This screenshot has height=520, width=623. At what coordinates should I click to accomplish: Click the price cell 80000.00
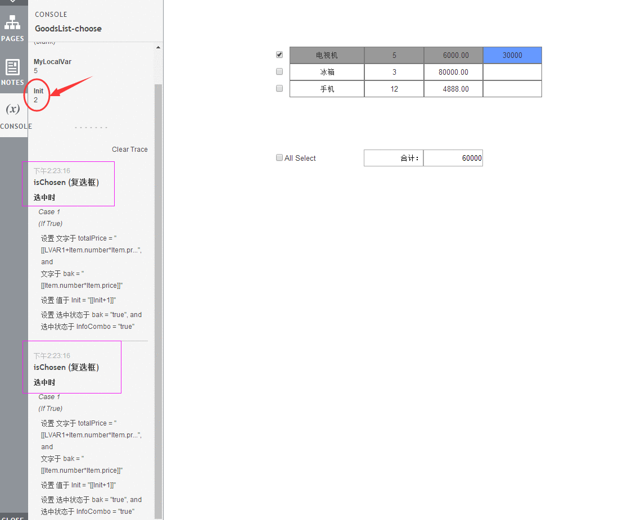453,72
